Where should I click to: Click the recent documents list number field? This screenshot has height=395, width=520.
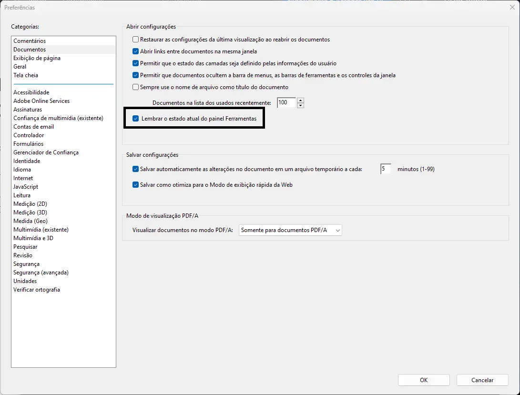286,102
